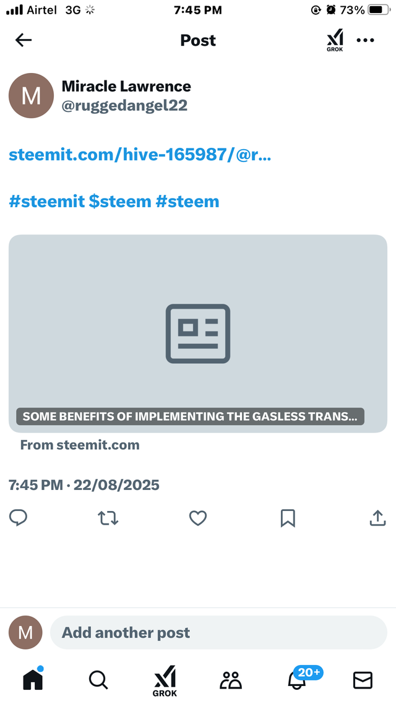
Task: Tap the reply speech bubble icon
Action: [19, 518]
